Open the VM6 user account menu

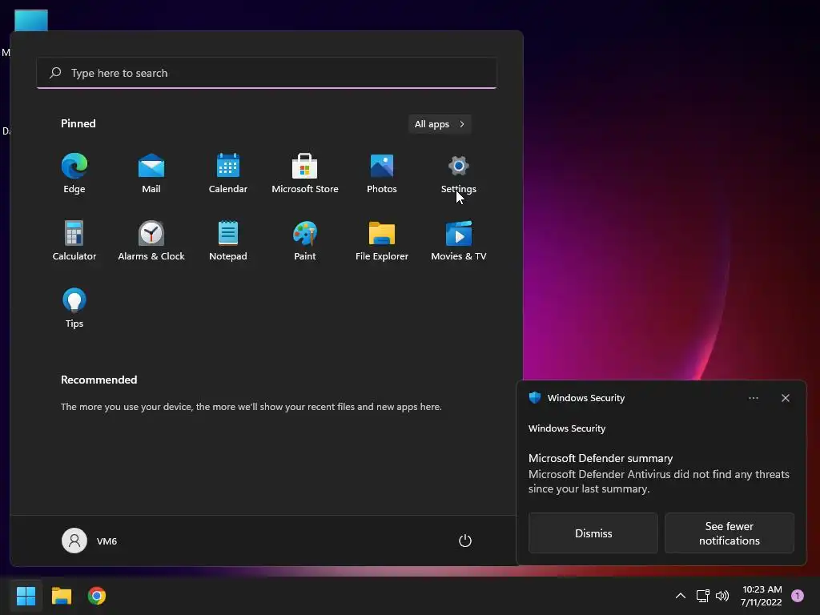(90, 541)
